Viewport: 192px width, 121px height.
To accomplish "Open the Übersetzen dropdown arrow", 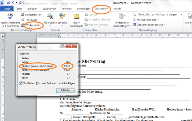I will (50, 26).
